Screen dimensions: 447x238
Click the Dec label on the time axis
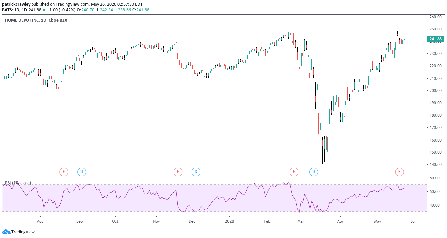tap(192, 221)
